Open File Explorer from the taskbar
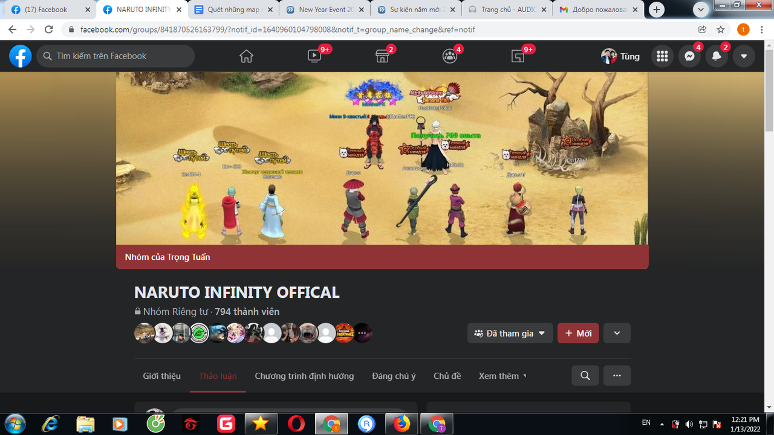The height and width of the screenshot is (435, 774). click(x=85, y=424)
